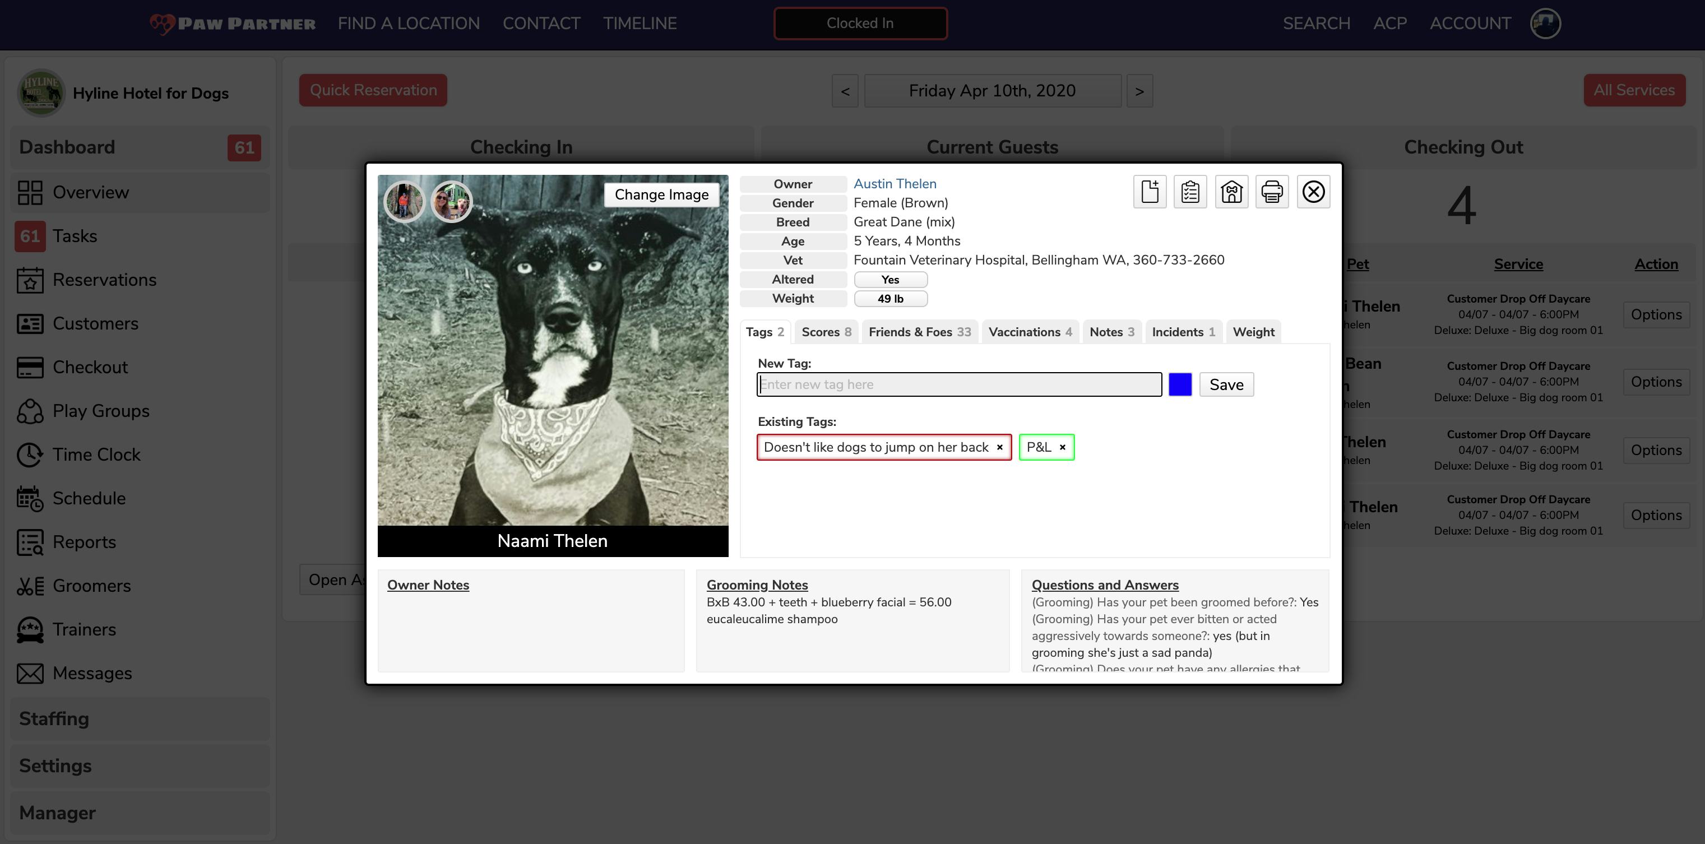
Task: Advance to the next day with right arrow
Action: pos(1139,91)
